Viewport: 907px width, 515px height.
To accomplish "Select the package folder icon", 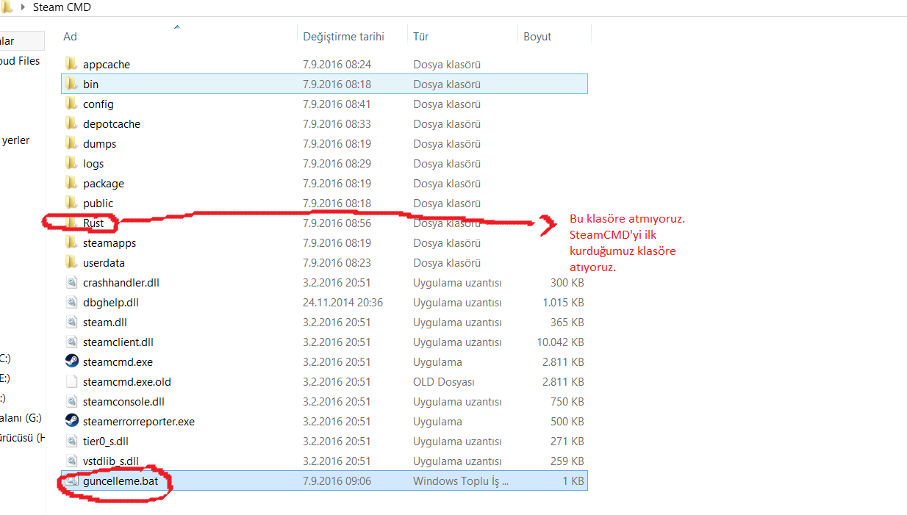I will click(x=71, y=183).
